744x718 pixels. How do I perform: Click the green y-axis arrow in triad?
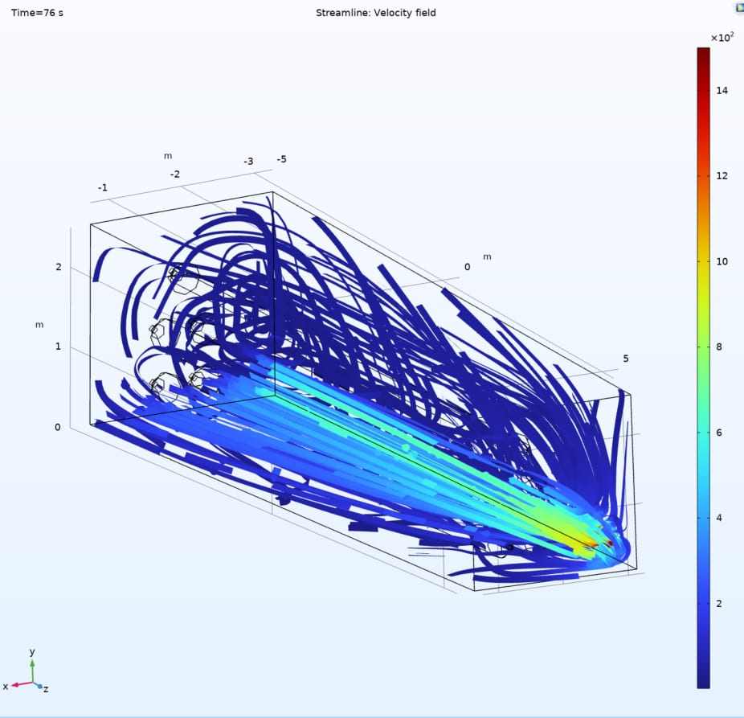click(32, 671)
